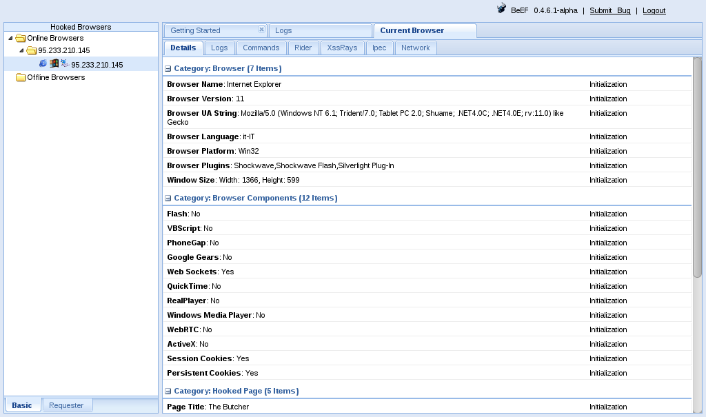Click the Windows Media Player: No row
The width and height of the screenshot is (706, 417).
(427, 315)
